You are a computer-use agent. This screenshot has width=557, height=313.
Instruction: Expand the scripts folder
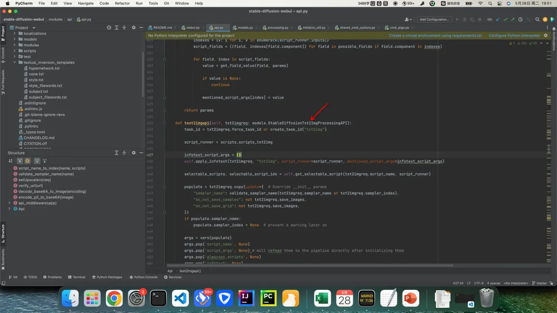pos(15,51)
